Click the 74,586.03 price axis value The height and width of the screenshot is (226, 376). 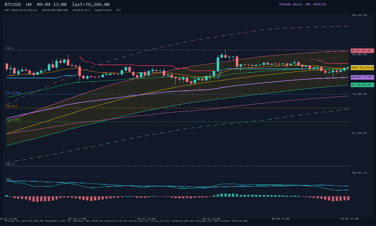[x=359, y=94]
